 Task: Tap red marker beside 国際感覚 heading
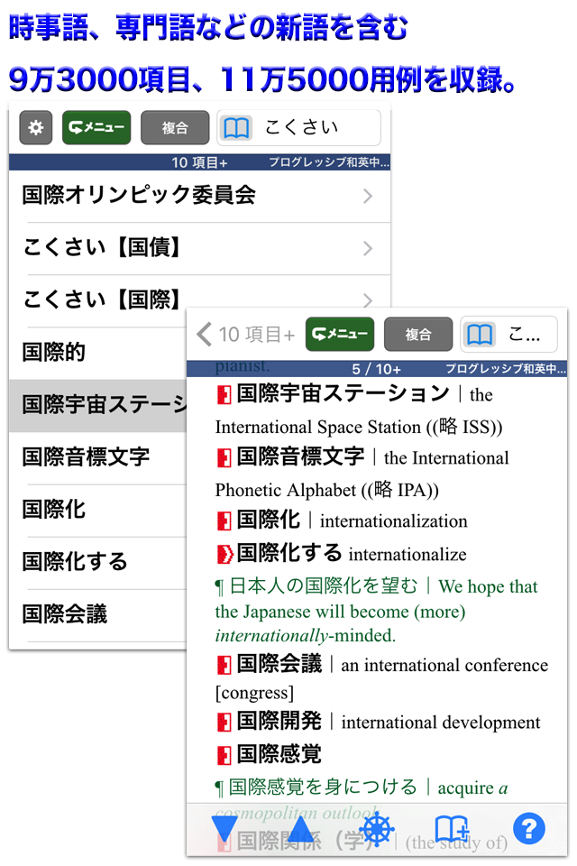point(224,755)
